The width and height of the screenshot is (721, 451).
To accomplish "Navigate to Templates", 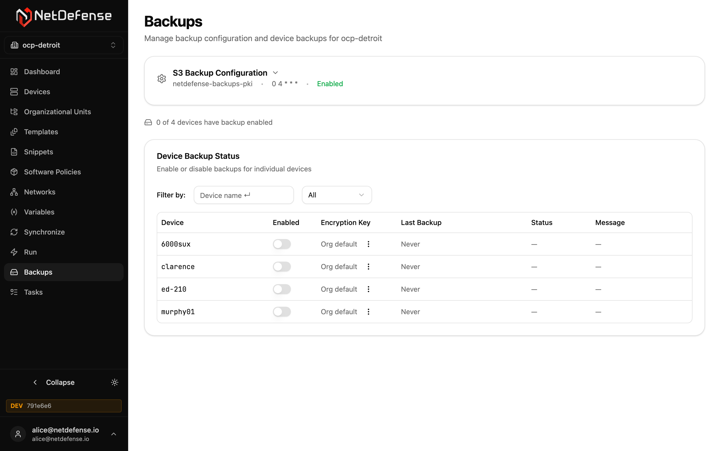I will coord(64,132).
